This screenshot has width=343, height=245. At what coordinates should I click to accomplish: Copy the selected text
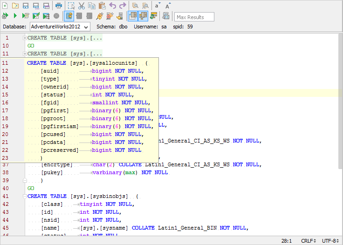click(x=92, y=6)
